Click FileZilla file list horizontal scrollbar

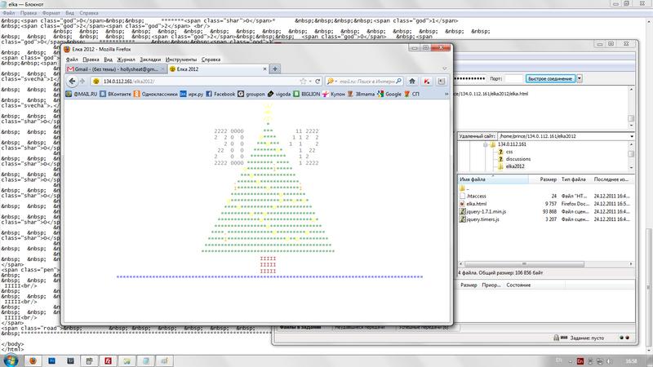524,263
